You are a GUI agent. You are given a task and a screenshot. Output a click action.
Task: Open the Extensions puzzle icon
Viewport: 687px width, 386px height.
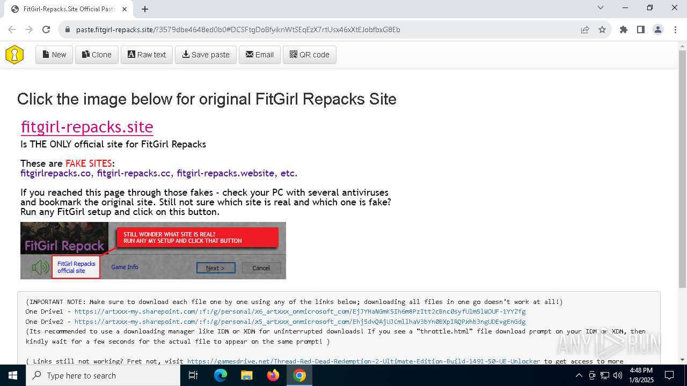pos(624,29)
